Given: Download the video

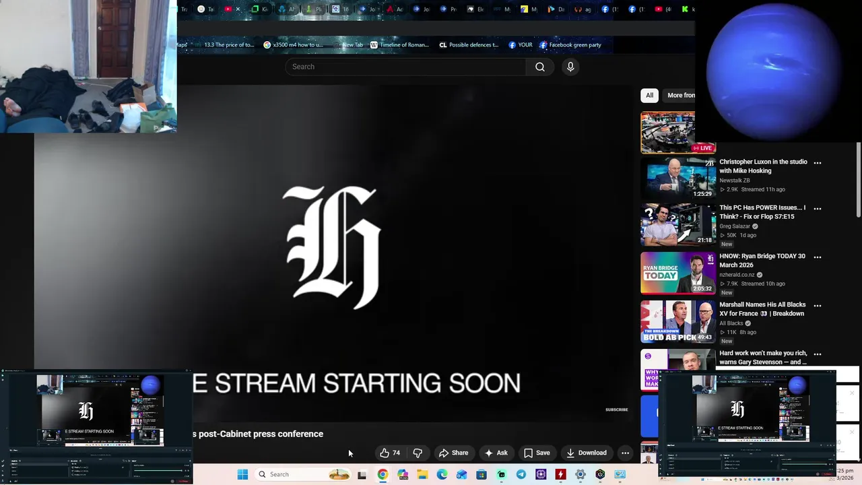Looking at the screenshot, I should (x=586, y=453).
